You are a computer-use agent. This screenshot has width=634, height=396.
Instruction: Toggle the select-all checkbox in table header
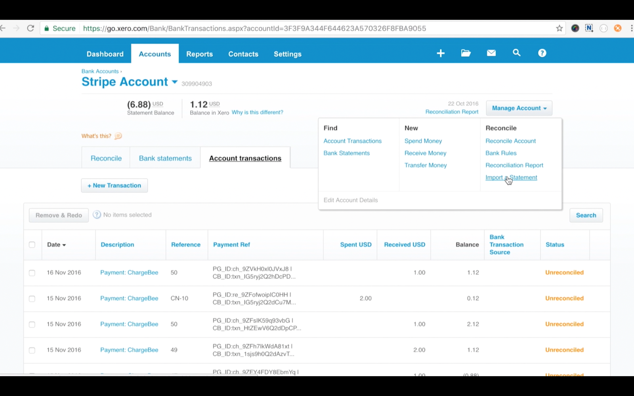pyautogui.click(x=32, y=245)
